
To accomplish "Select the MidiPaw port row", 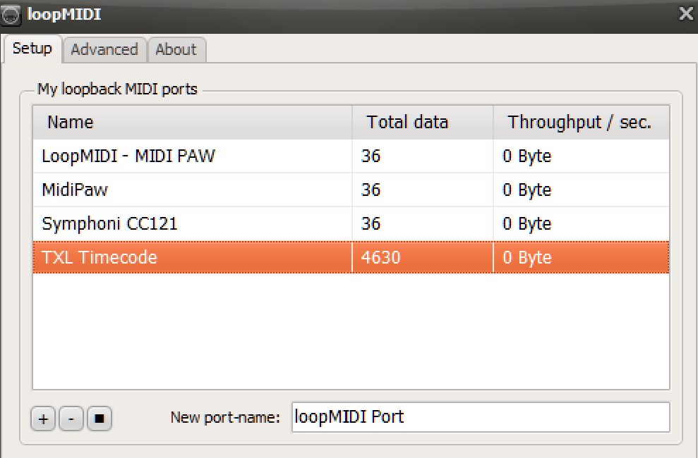I will [x=75, y=190].
